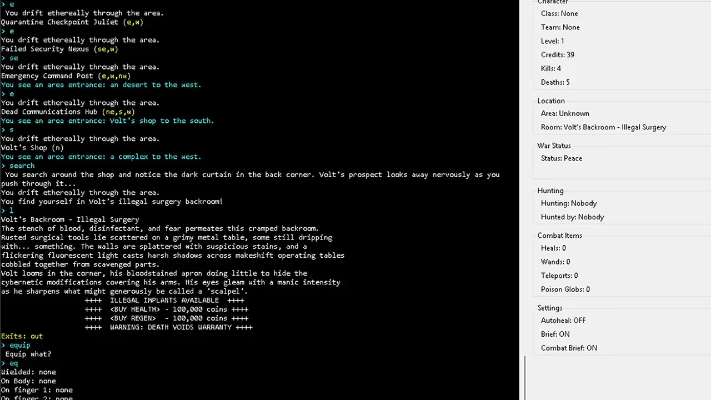Image resolution: width=711 pixels, height=400 pixels.
Task: Toggle the Combat Brief: ON setting
Action: 569,348
